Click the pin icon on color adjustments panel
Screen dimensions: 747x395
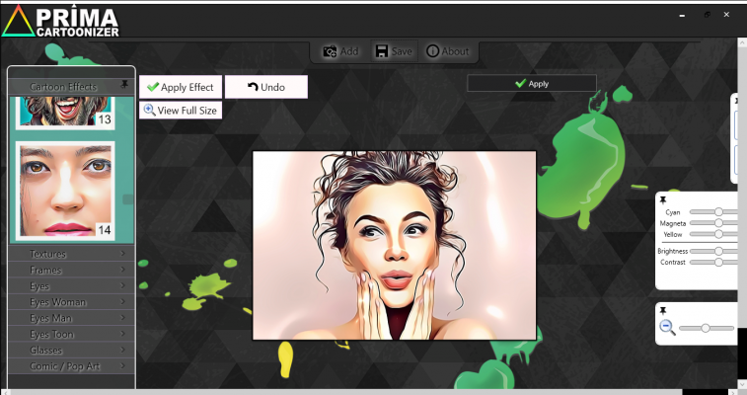pos(663,200)
